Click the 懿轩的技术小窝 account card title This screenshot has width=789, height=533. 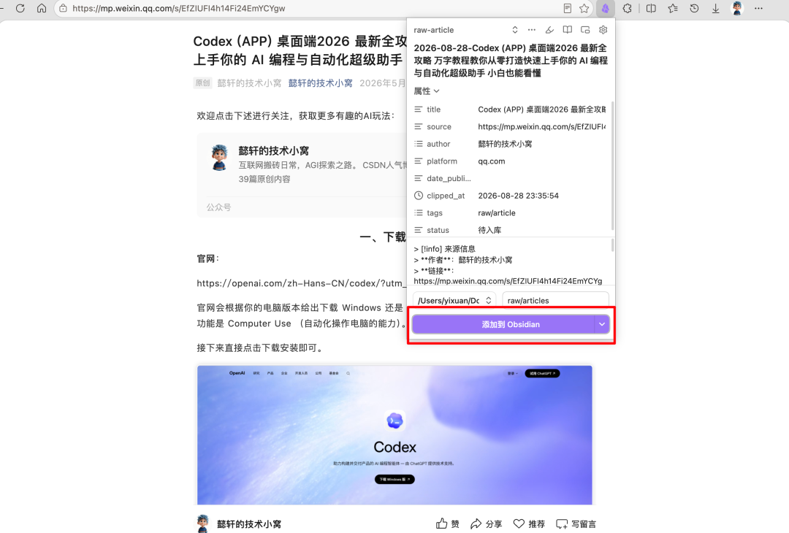(x=274, y=151)
